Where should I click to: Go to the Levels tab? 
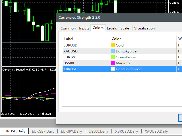[x=112, y=28]
